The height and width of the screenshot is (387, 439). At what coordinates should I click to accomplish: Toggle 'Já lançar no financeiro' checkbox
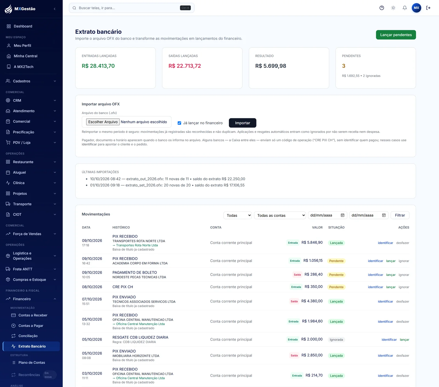tap(179, 123)
